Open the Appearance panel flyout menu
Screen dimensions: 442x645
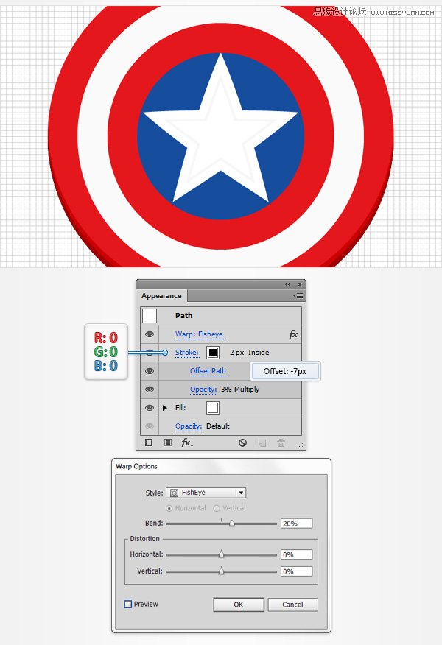pyautogui.click(x=298, y=295)
